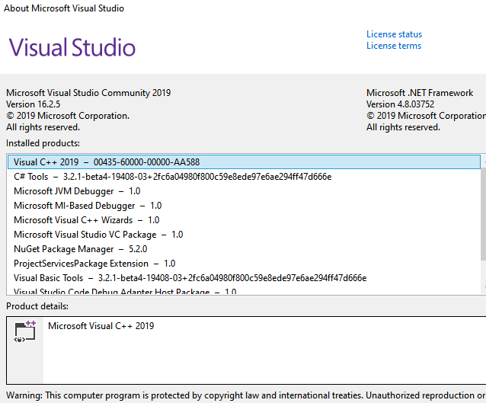486x403 pixels.
Task: Select Microsoft Visual C++ Wizards
Action: click(87, 220)
